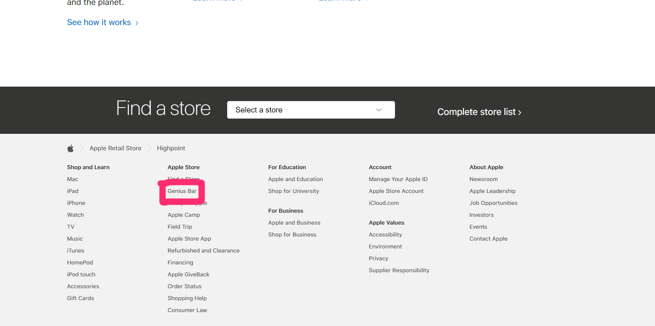Open the Music footer link
655x326 pixels.
[75, 239]
